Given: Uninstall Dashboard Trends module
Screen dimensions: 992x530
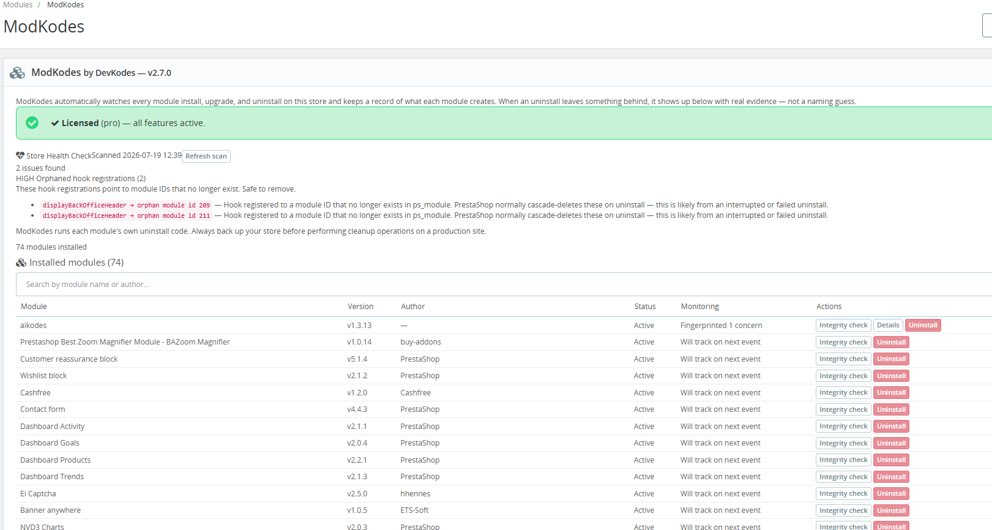Looking at the screenshot, I should click(x=891, y=477).
